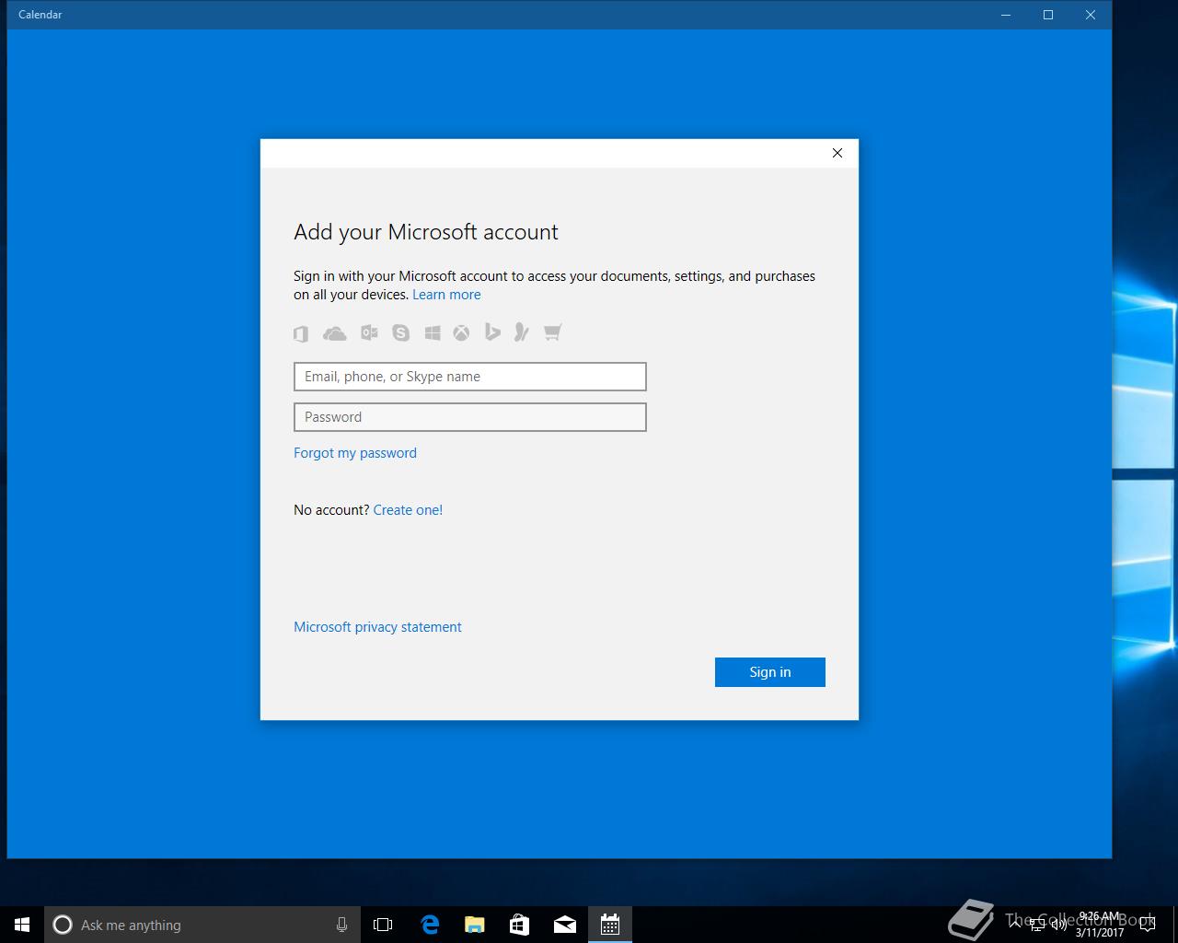The width and height of the screenshot is (1178, 943).
Task: Open File Explorer from the taskbar
Action: 474,925
